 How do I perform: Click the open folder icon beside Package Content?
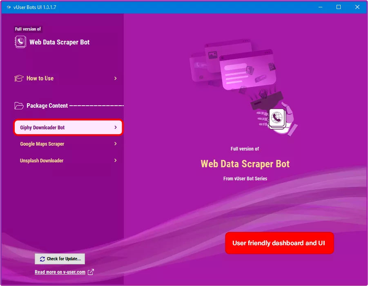tap(19, 106)
